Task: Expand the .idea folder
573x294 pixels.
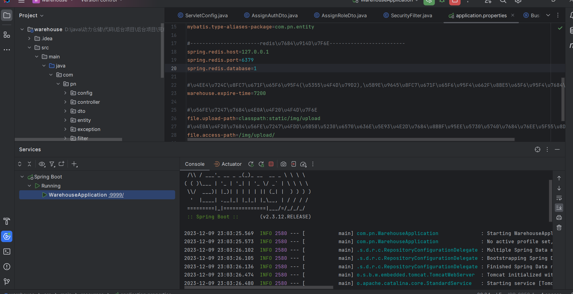Action: 29,38
